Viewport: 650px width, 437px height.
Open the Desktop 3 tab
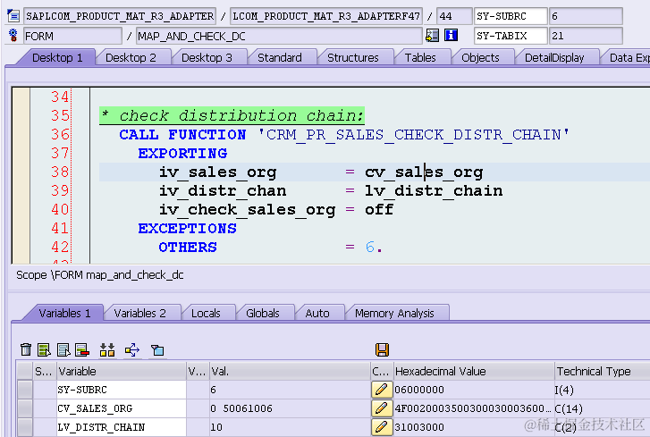207,57
